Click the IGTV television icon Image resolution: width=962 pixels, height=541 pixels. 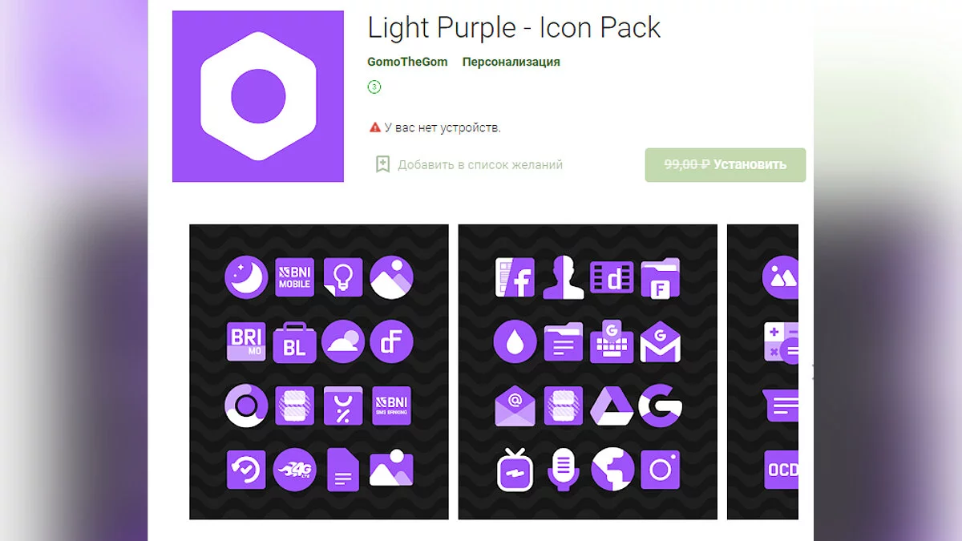click(x=515, y=470)
